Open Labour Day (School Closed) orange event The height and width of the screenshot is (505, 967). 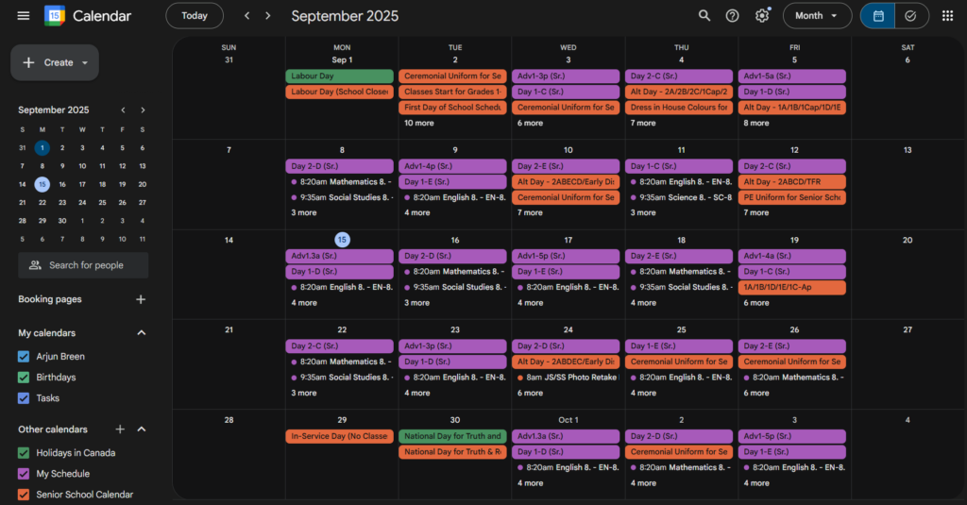coord(339,92)
